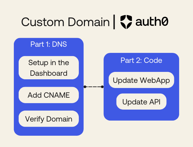Screen dimensions: 193x147
Task: Click gap between "Update WebApp" and "Update API"
Action: 141,91
